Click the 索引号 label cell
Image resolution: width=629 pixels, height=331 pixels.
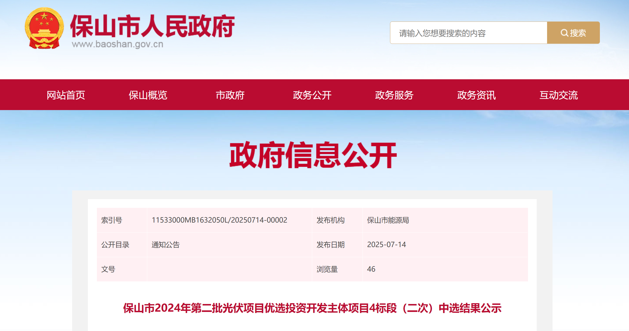pyautogui.click(x=122, y=220)
